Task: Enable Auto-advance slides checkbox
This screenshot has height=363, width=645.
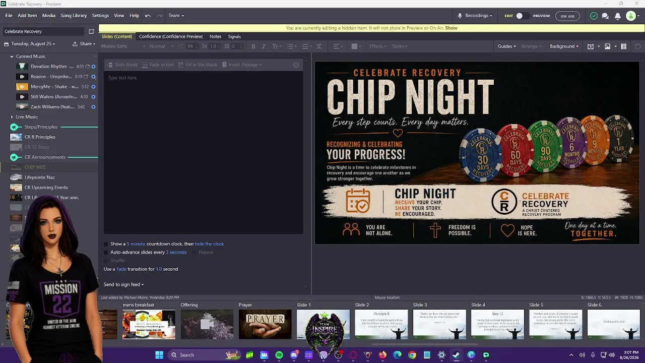Action: coord(106,252)
